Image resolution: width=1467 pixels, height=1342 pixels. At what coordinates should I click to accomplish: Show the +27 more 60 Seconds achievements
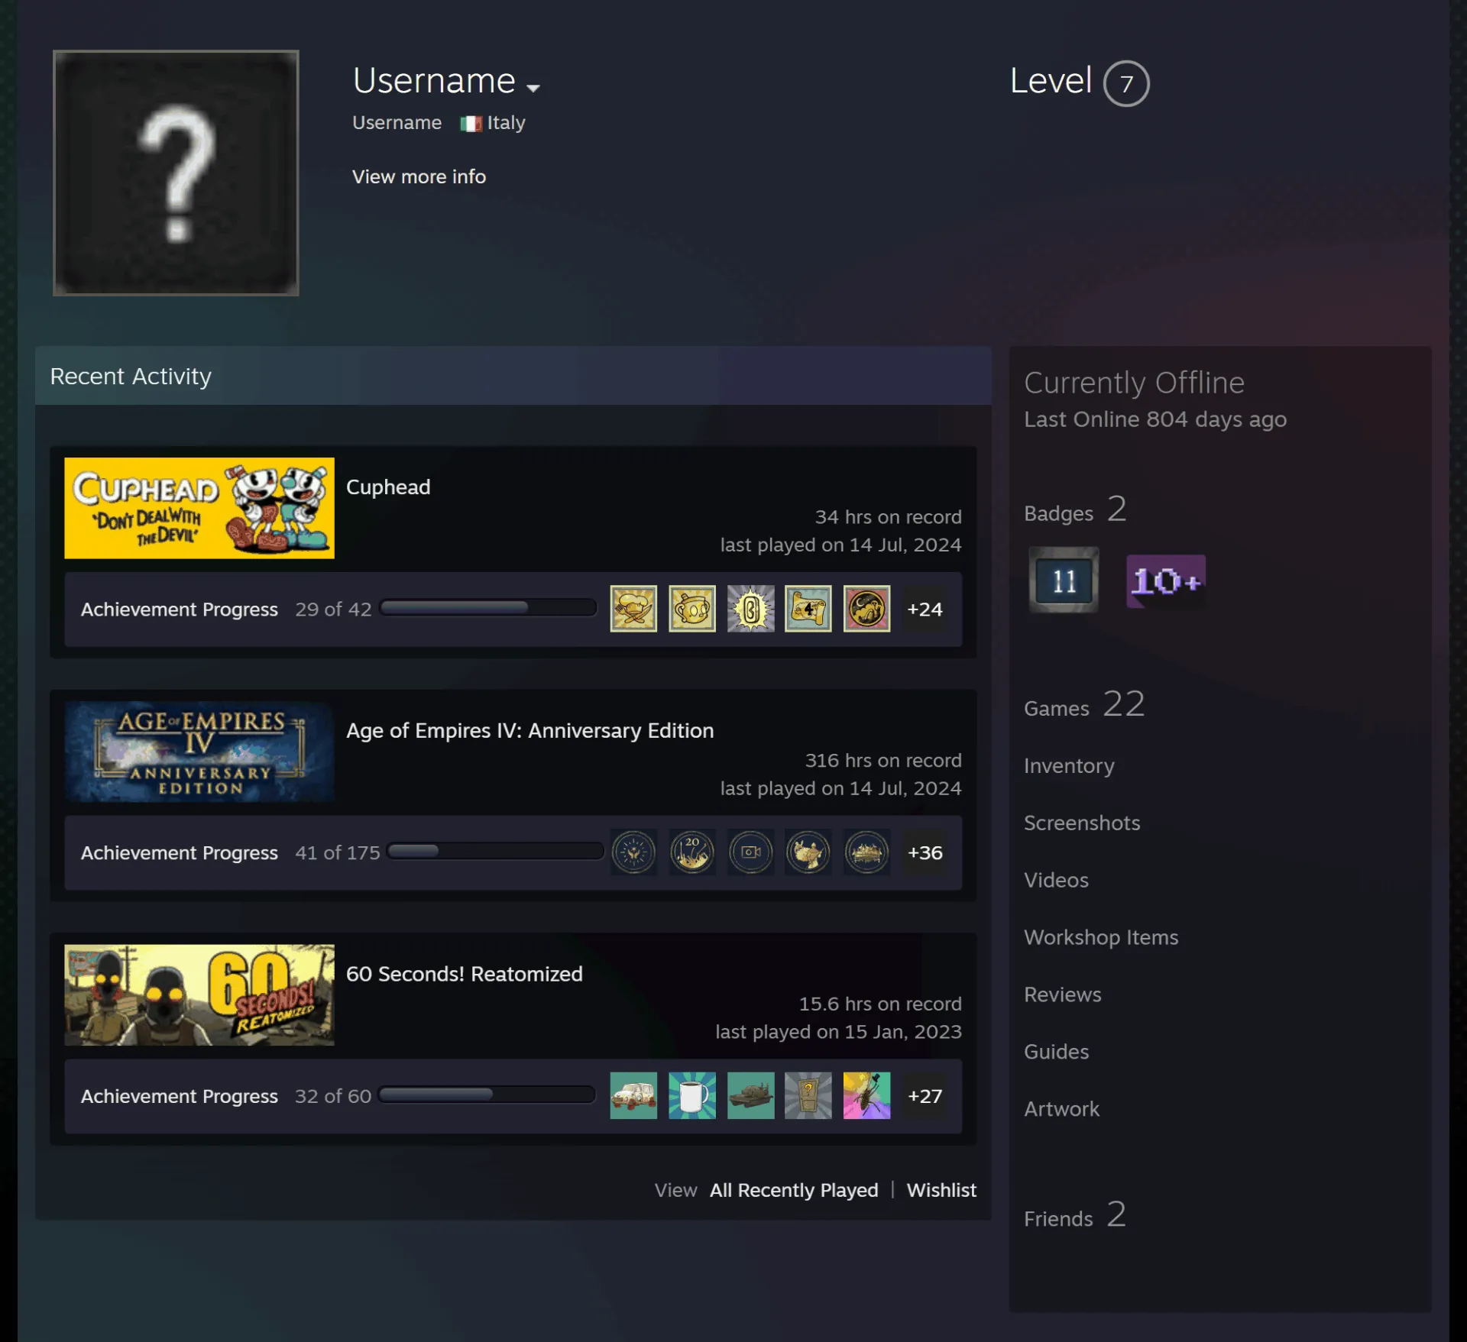925,1095
